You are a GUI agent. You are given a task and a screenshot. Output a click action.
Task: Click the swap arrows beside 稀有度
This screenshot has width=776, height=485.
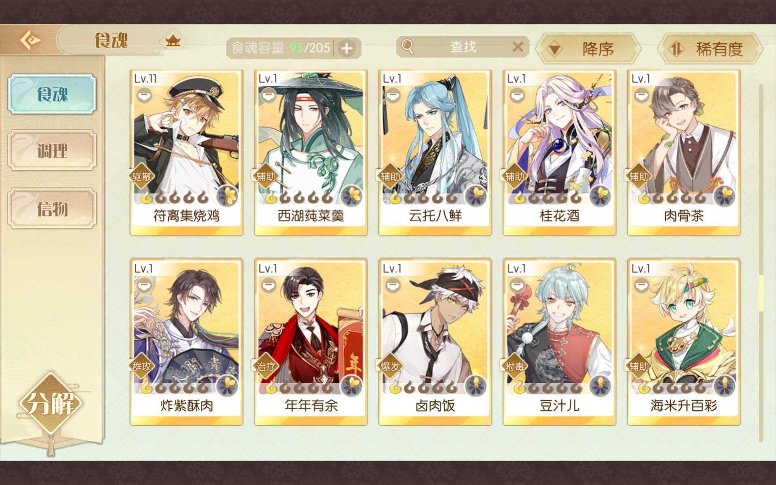coord(676,49)
